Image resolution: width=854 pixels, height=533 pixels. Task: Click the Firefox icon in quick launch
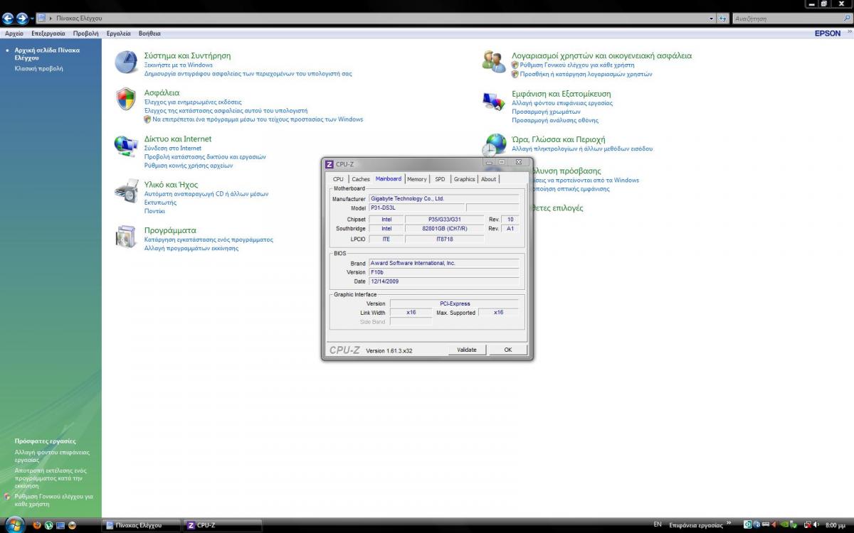click(x=37, y=525)
